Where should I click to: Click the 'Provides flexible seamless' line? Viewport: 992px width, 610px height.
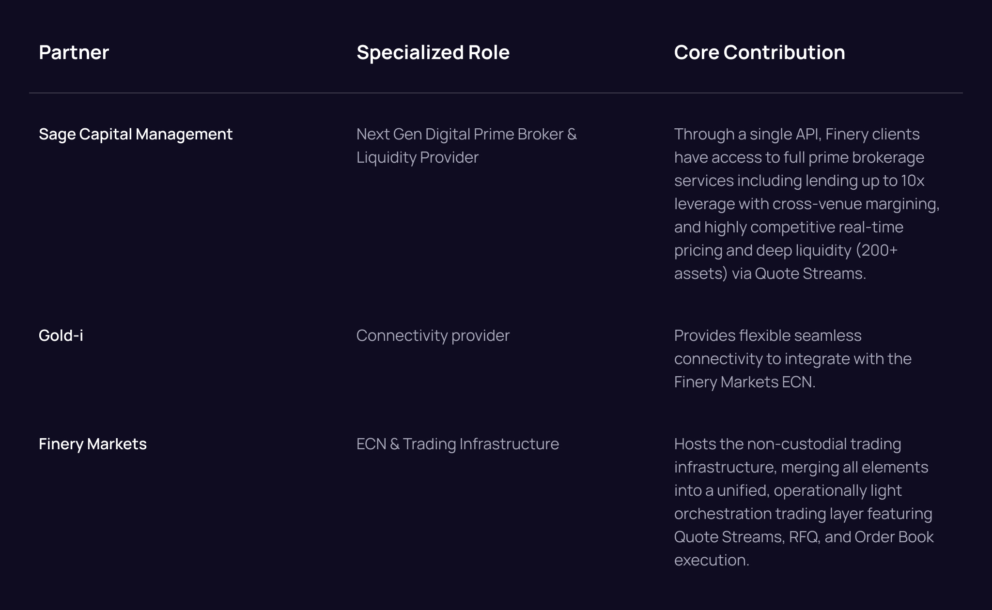[767, 335]
